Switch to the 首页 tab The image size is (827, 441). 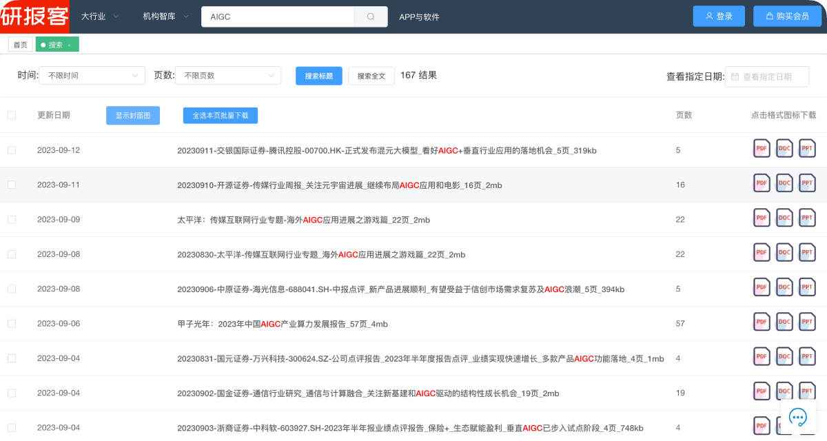pos(21,45)
